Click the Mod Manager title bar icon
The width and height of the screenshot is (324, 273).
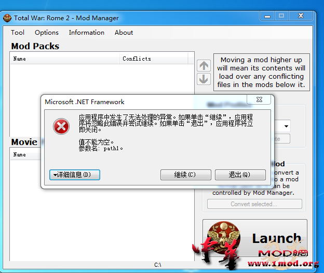[x=7, y=18]
